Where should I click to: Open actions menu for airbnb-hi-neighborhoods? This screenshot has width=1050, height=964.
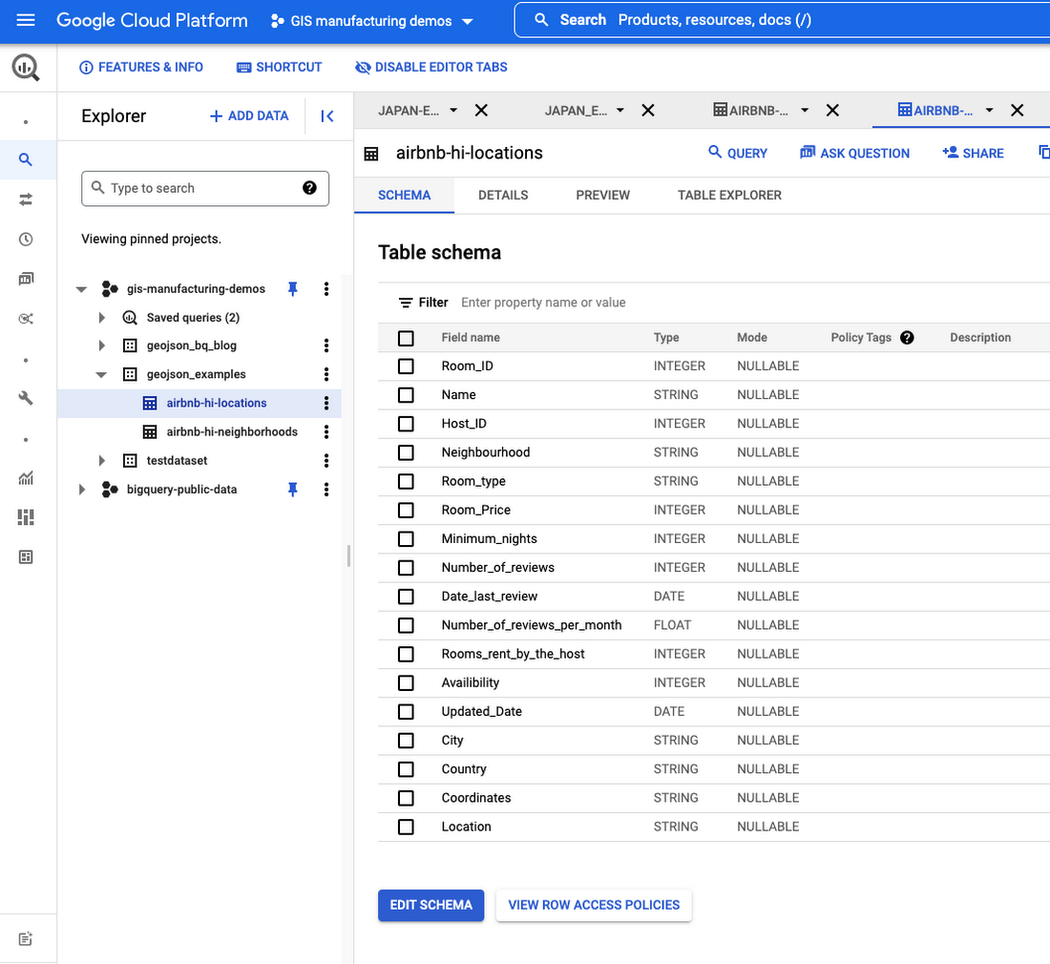coord(326,431)
